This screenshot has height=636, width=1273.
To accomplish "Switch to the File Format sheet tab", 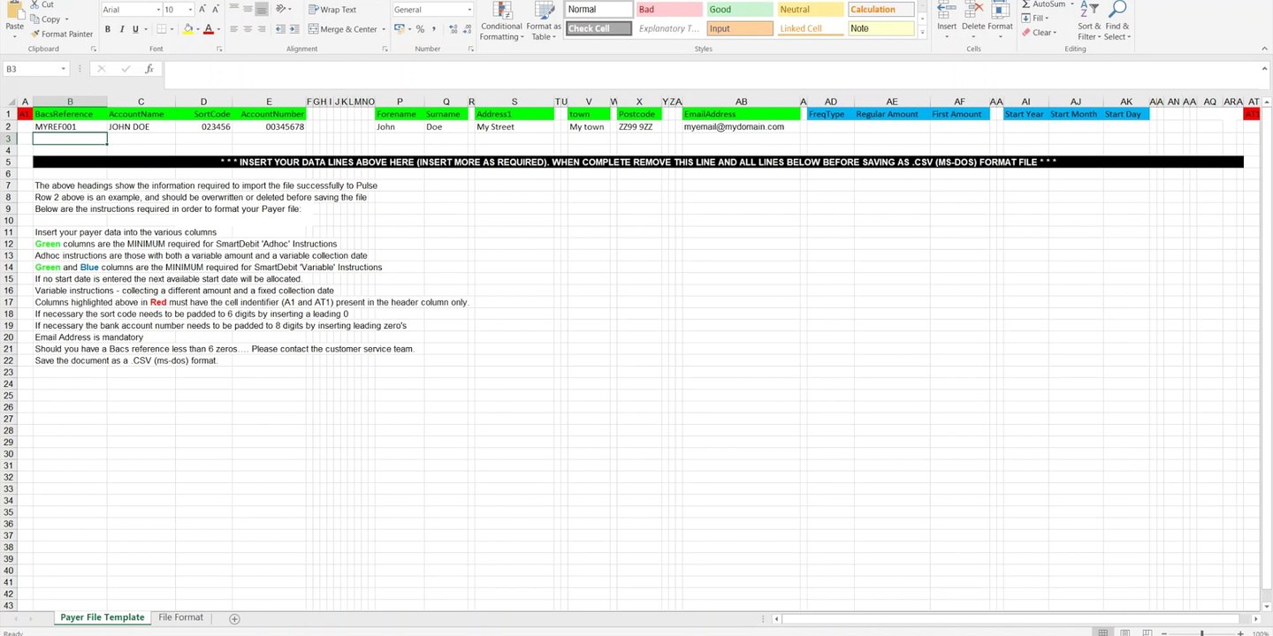I will pos(181,617).
